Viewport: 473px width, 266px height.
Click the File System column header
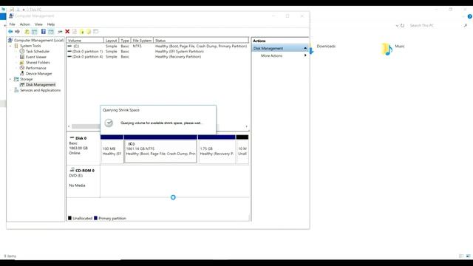(142, 41)
